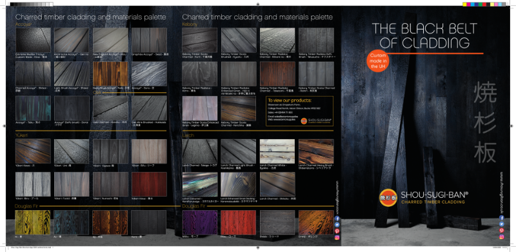This screenshot has width=516, height=252.
Task: Click the black Douglas Fir Kuro swatch
Action: (149, 222)
